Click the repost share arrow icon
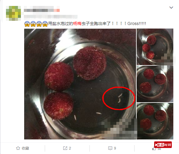This screenshot has width=179, height=154. (x=65, y=148)
